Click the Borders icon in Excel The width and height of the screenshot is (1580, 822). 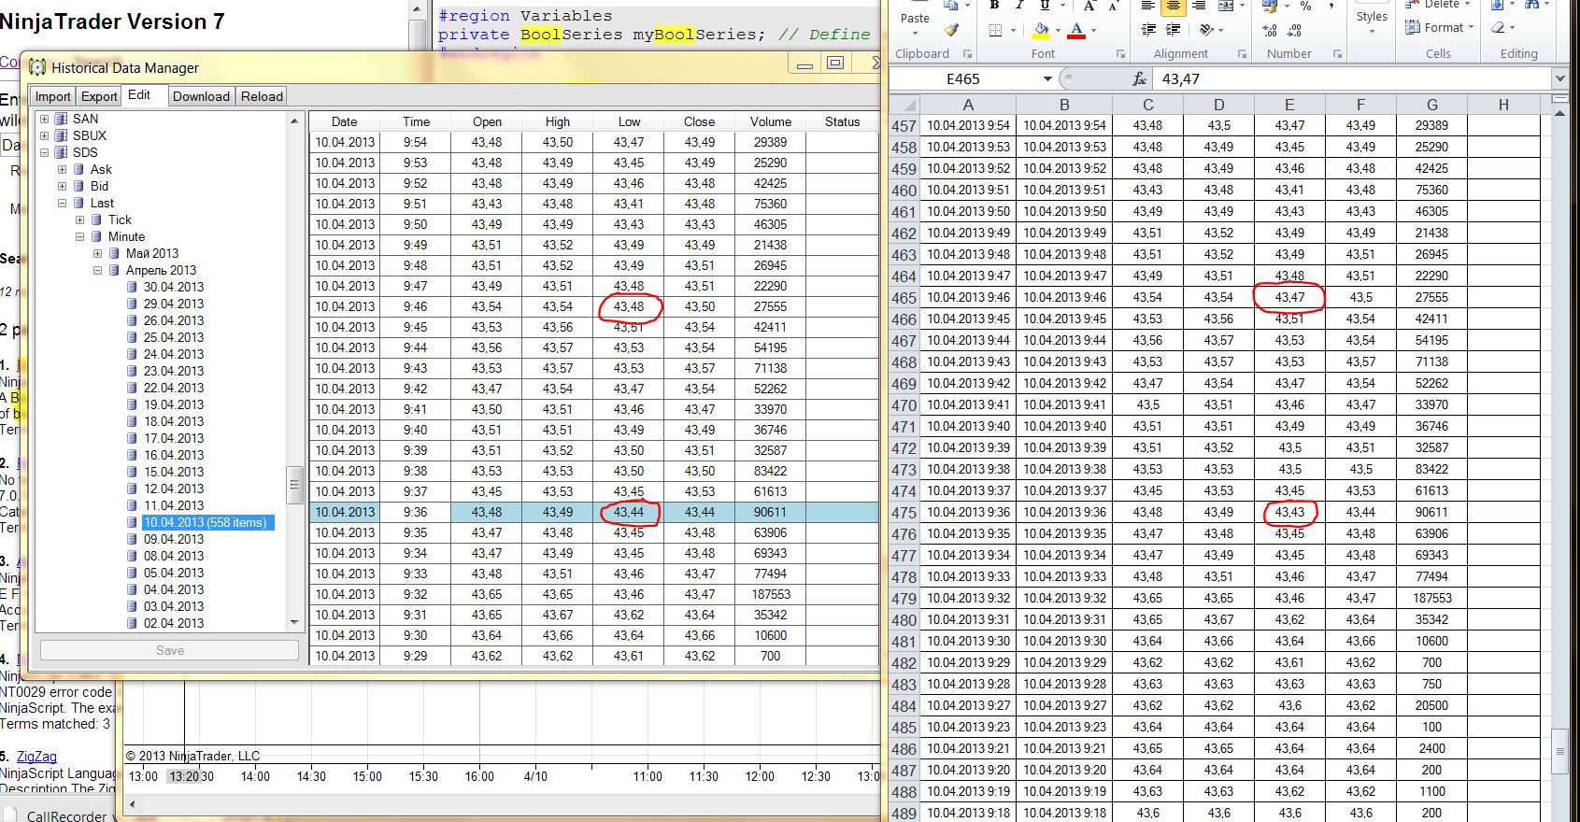click(x=995, y=30)
